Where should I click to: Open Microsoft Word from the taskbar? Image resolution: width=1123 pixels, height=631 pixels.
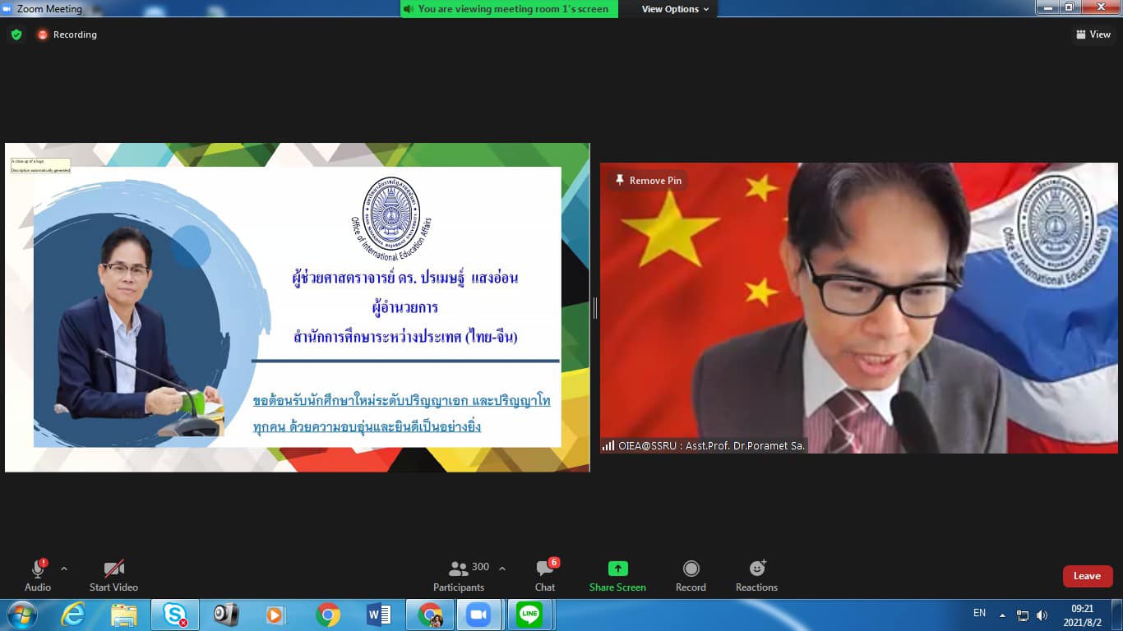(378, 615)
